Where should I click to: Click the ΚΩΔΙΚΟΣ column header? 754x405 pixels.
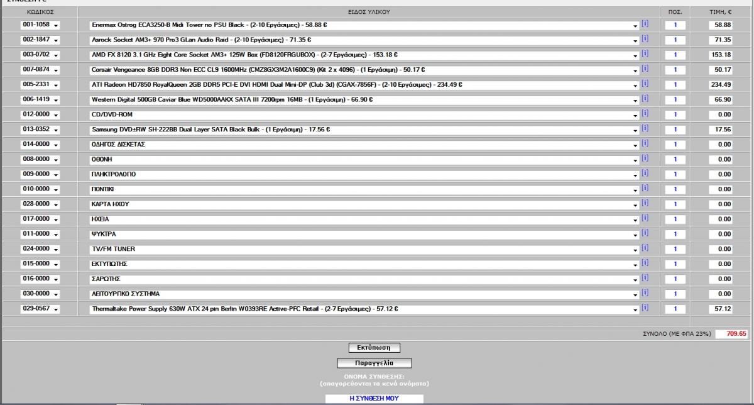(40, 12)
